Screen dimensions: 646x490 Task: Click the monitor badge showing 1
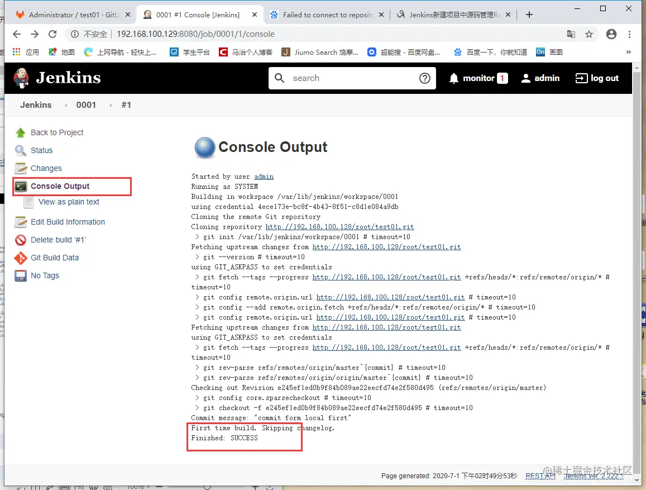(x=502, y=78)
